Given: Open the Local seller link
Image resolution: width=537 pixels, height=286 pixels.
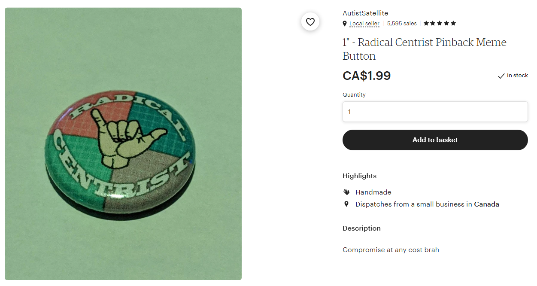Looking at the screenshot, I should [364, 24].
